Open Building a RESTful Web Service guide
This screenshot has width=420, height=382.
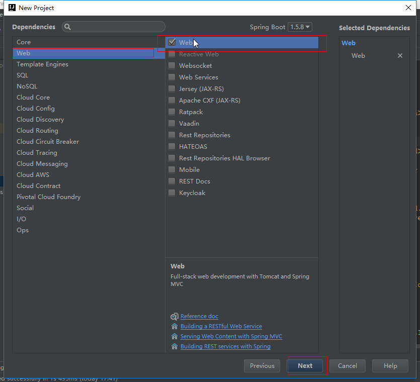[x=221, y=326]
